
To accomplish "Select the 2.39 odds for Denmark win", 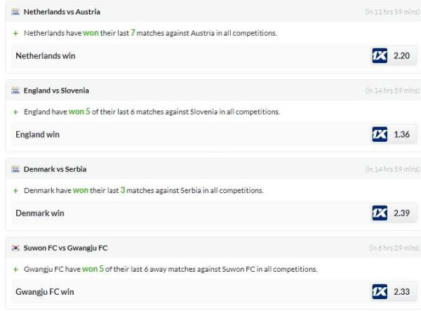I will coord(401,213).
